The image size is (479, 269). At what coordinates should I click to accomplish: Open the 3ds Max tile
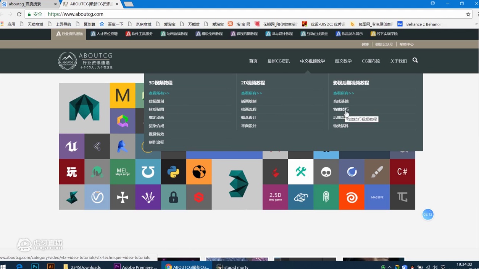tap(237, 184)
